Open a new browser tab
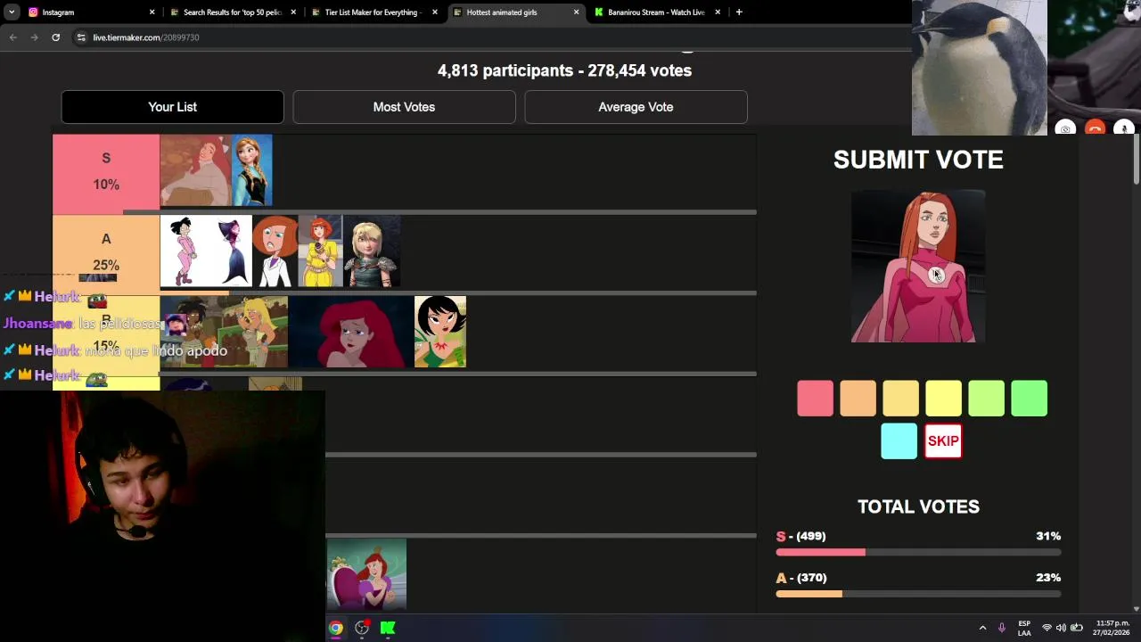 (x=739, y=12)
